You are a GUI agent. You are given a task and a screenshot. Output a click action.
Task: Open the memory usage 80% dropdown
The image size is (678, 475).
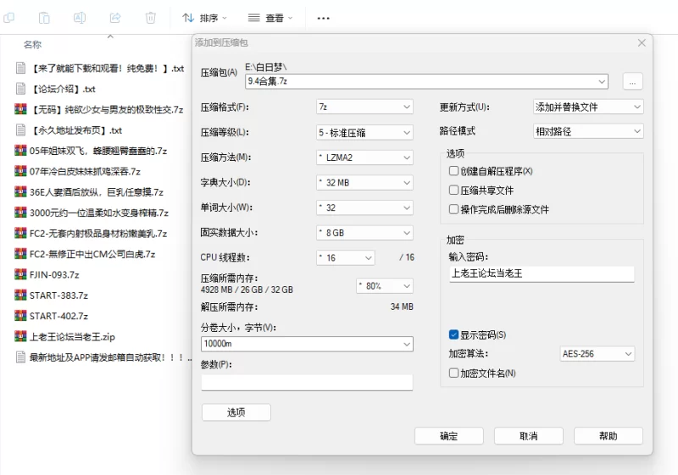pyautogui.click(x=385, y=286)
